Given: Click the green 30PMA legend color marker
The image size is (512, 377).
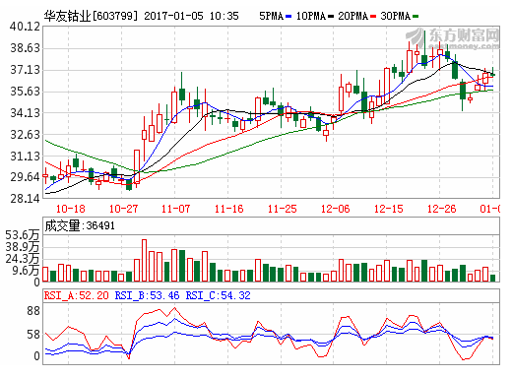Looking at the screenshot, I should 416,16.
